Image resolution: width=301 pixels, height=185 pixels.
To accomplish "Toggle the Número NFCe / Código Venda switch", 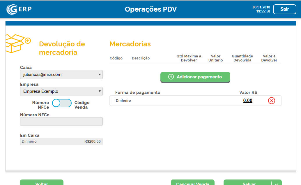I will click(x=62, y=103).
